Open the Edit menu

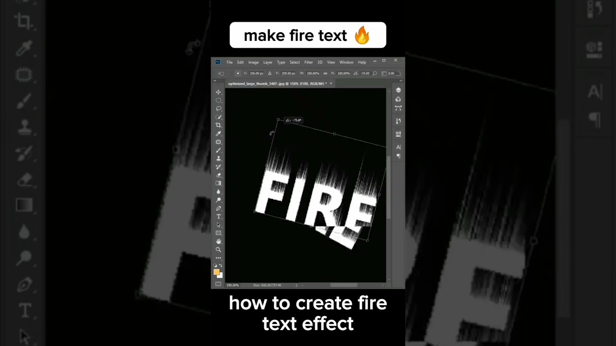(240, 62)
